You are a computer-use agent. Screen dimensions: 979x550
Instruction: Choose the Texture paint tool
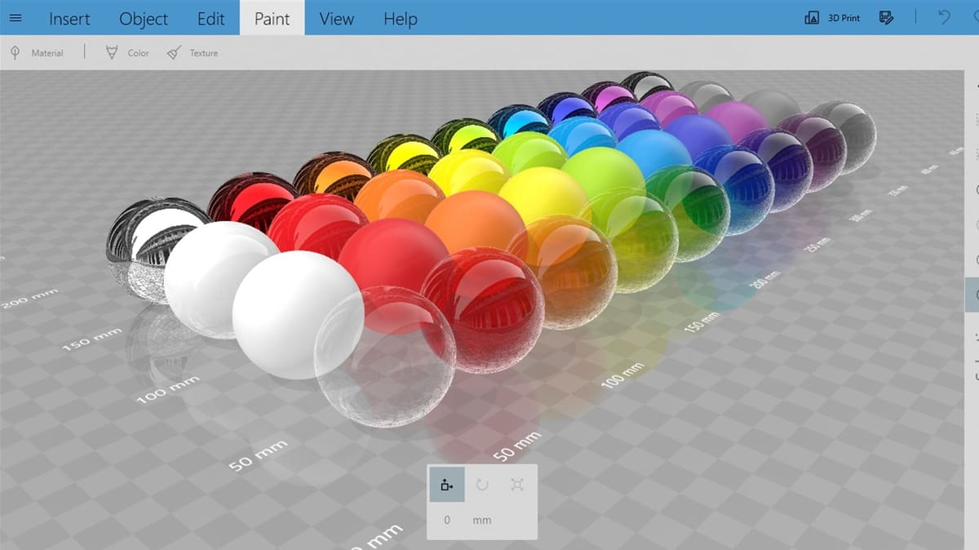tap(193, 53)
